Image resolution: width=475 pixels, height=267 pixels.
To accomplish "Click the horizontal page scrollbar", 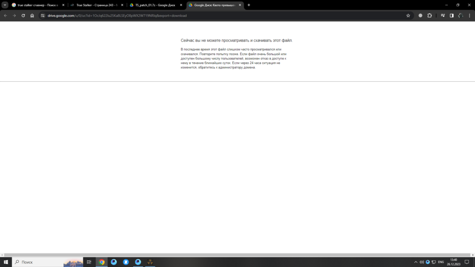I will 237,255.
